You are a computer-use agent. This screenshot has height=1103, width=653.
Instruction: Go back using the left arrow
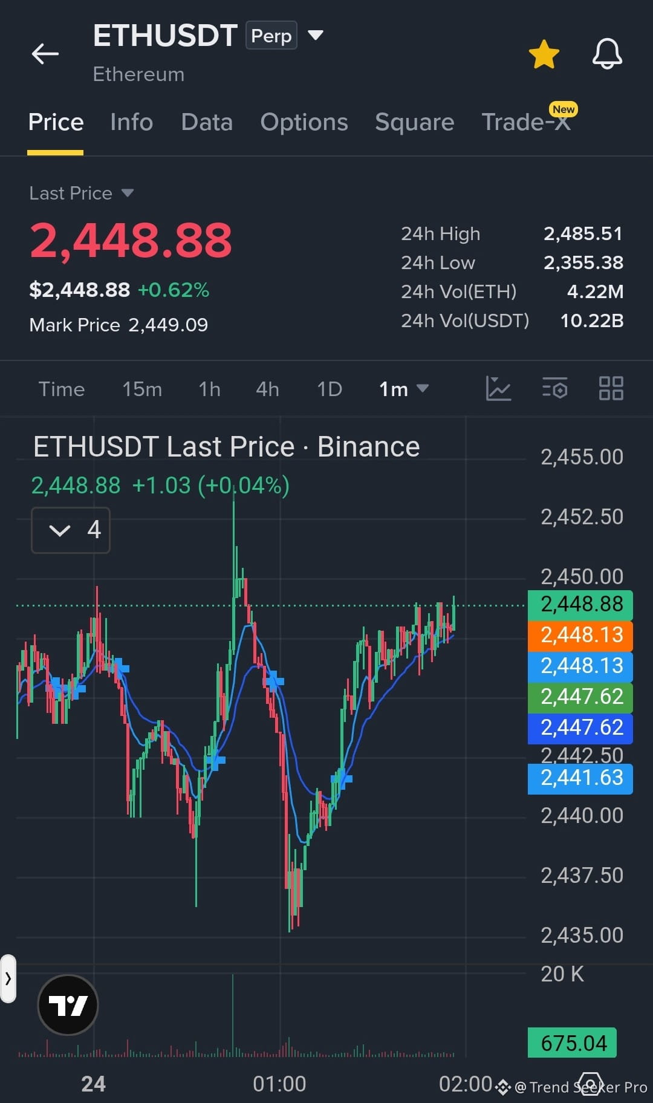[x=45, y=54]
